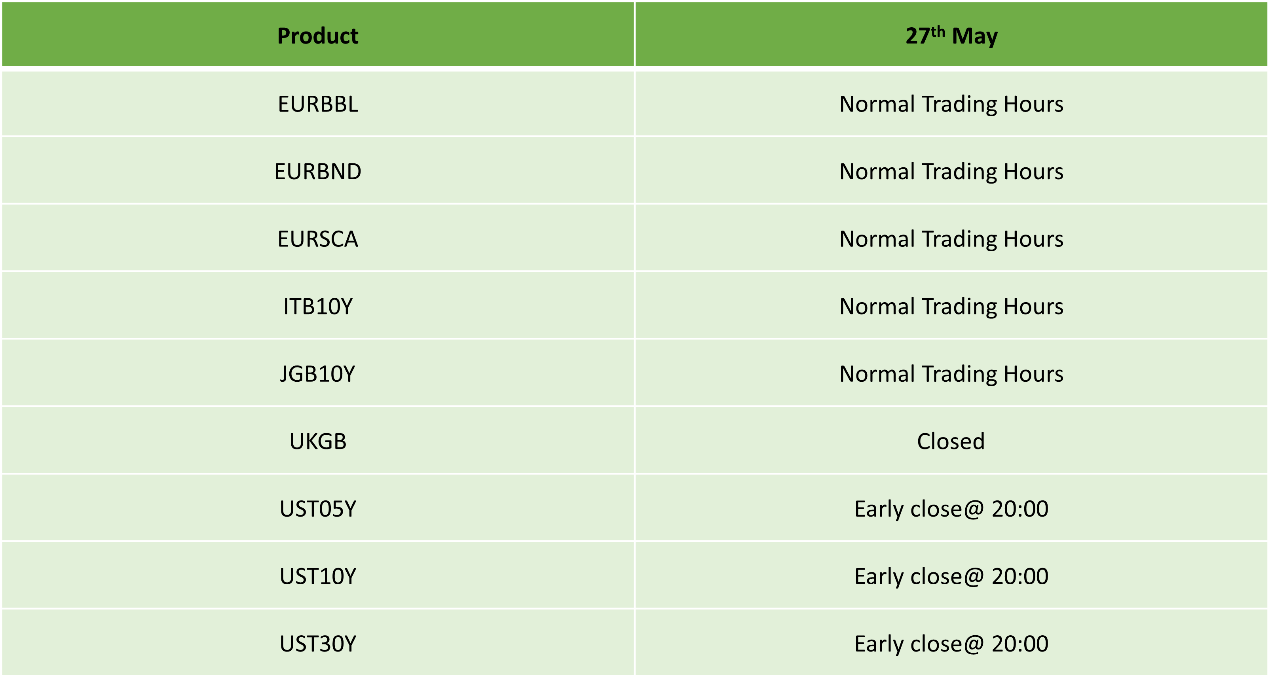Click EURBND Normal Trading Hours cell
The image size is (1272, 678).
(x=951, y=171)
